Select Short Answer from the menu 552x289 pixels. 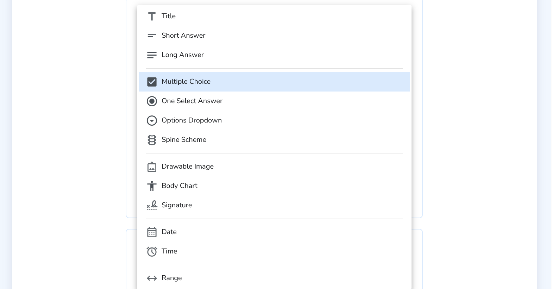click(183, 36)
